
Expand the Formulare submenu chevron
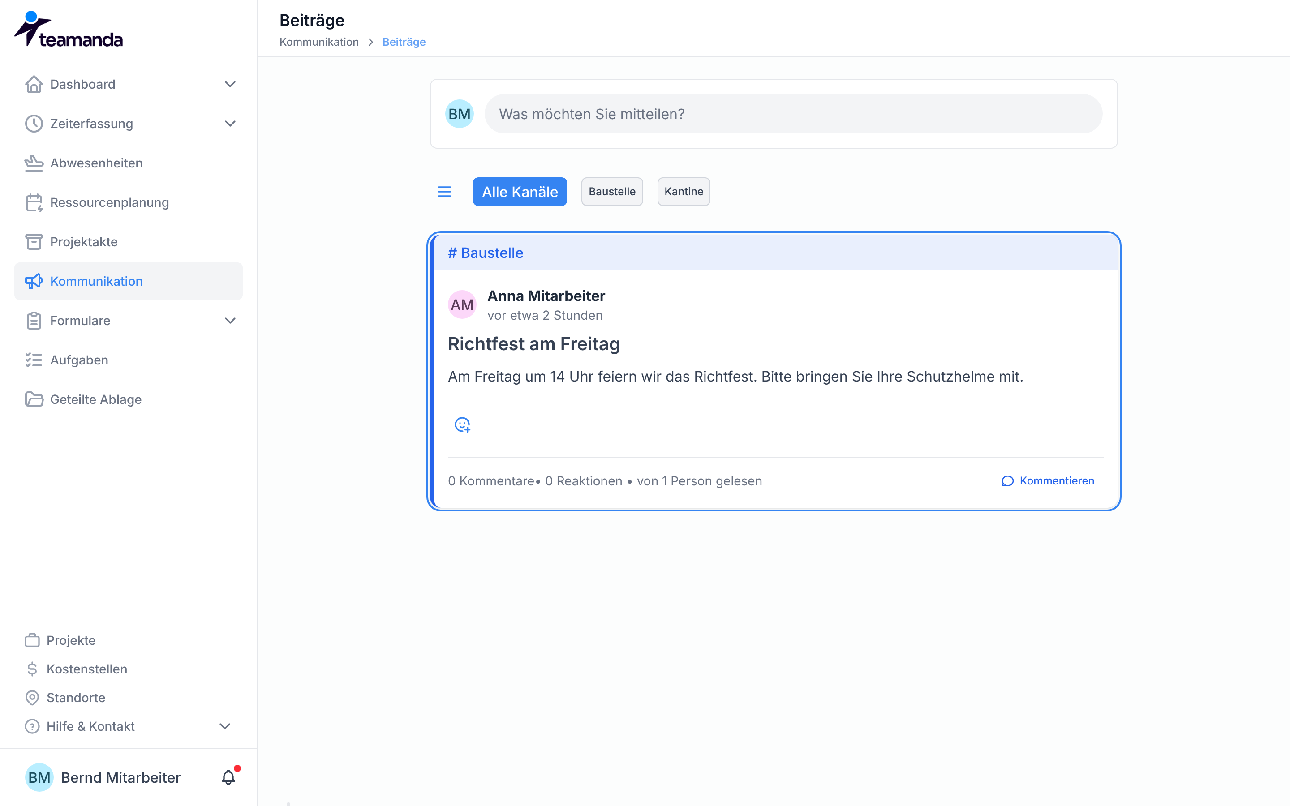(230, 321)
